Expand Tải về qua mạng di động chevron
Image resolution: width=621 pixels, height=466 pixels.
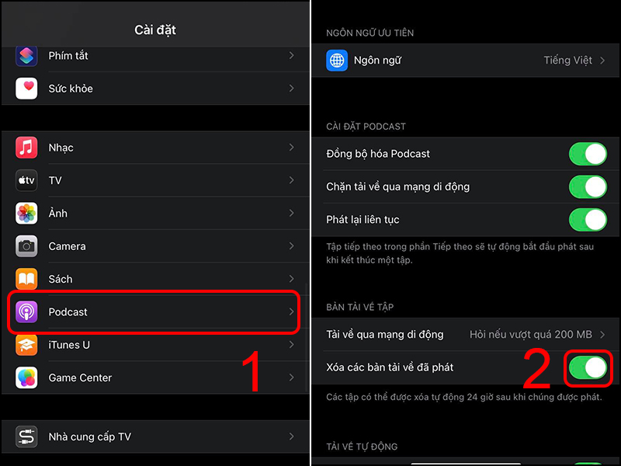tap(602, 335)
